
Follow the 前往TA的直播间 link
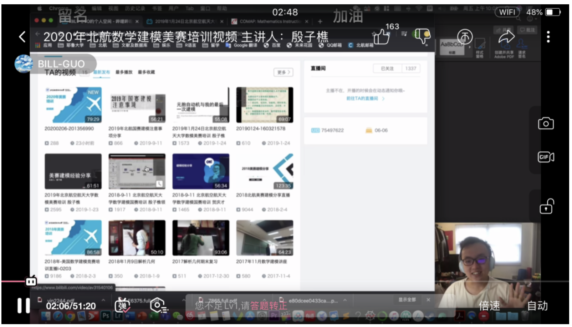(x=365, y=99)
